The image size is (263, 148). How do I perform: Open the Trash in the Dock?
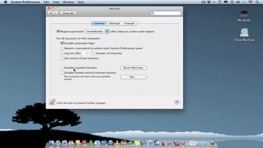(x=212, y=143)
